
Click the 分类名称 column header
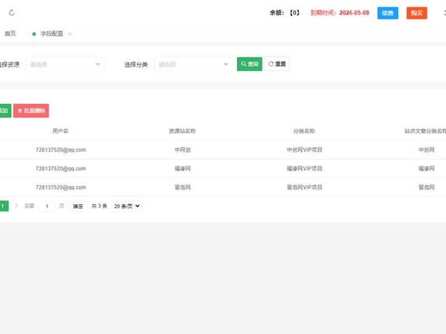(304, 131)
